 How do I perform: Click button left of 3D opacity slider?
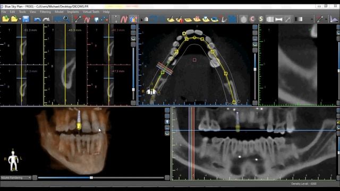pyautogui.click(x=35, y=178)
